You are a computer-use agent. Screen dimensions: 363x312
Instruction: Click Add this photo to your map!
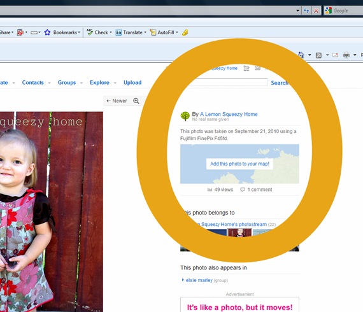coord(239,164)
